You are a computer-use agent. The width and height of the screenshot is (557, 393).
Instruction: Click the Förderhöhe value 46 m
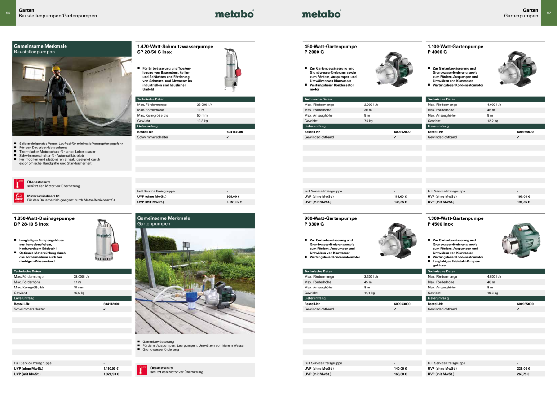[491, 110]
